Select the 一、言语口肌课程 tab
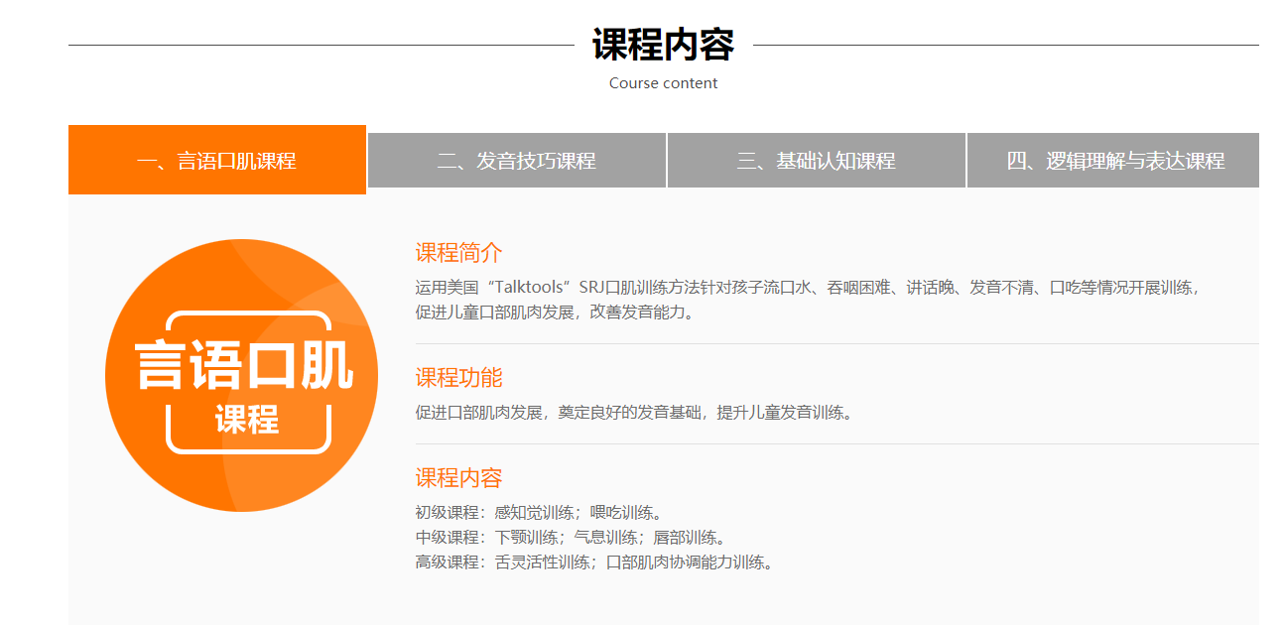 coord(216,161)
